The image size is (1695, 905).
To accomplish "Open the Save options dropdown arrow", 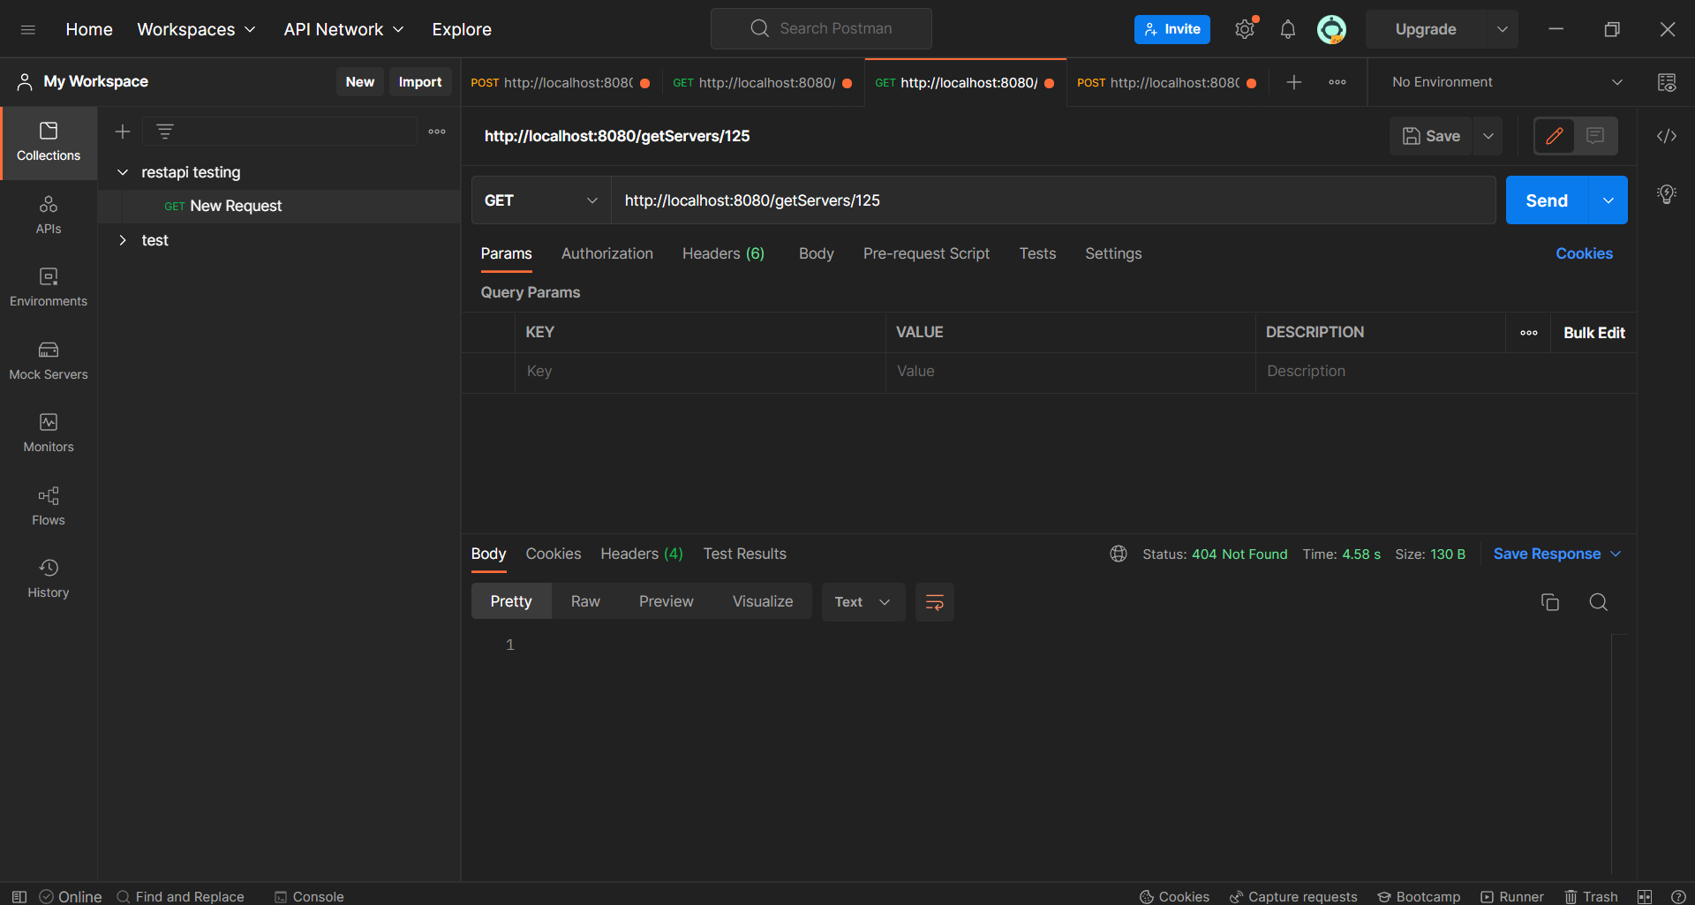I will point(1488,136).
